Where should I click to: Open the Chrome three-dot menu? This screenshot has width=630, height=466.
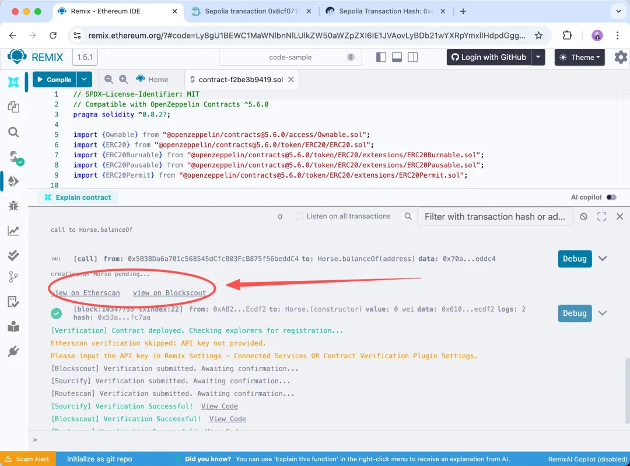(x=618, y=36)
